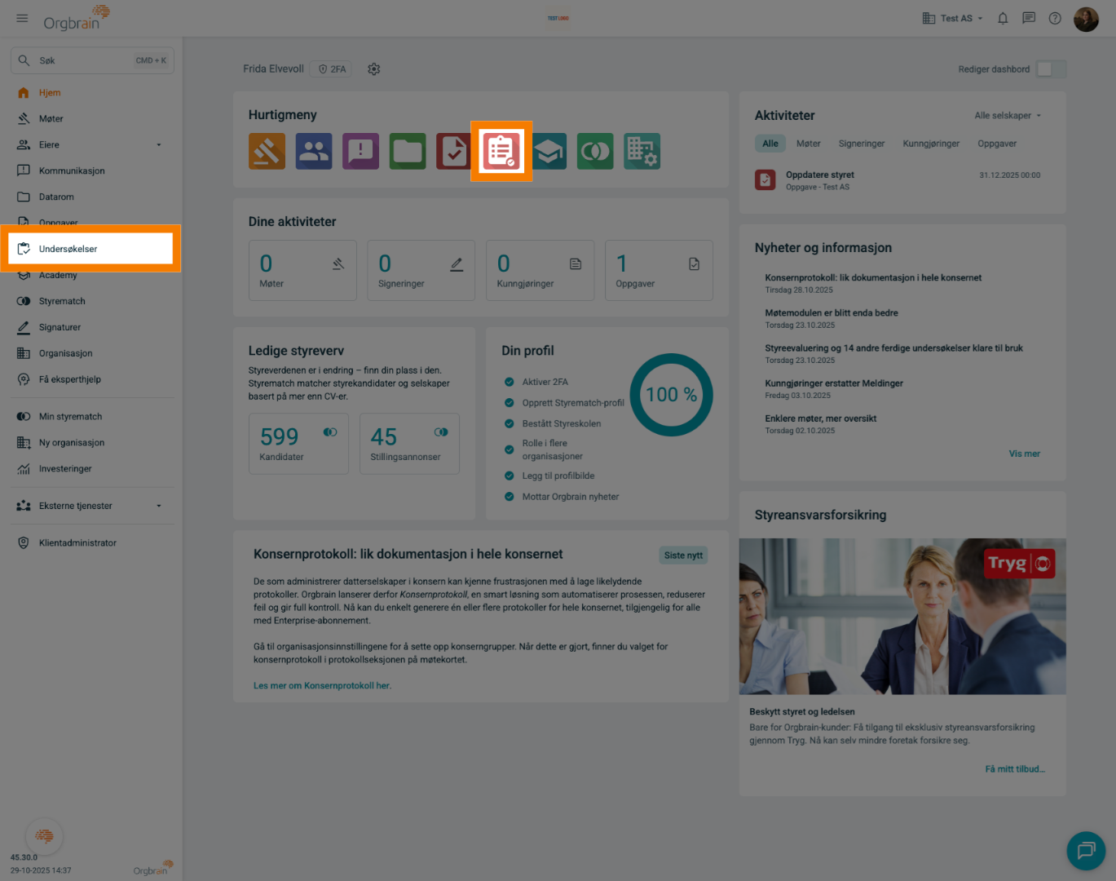Expand the Eksterne tjenester menu

pos(159,506)
